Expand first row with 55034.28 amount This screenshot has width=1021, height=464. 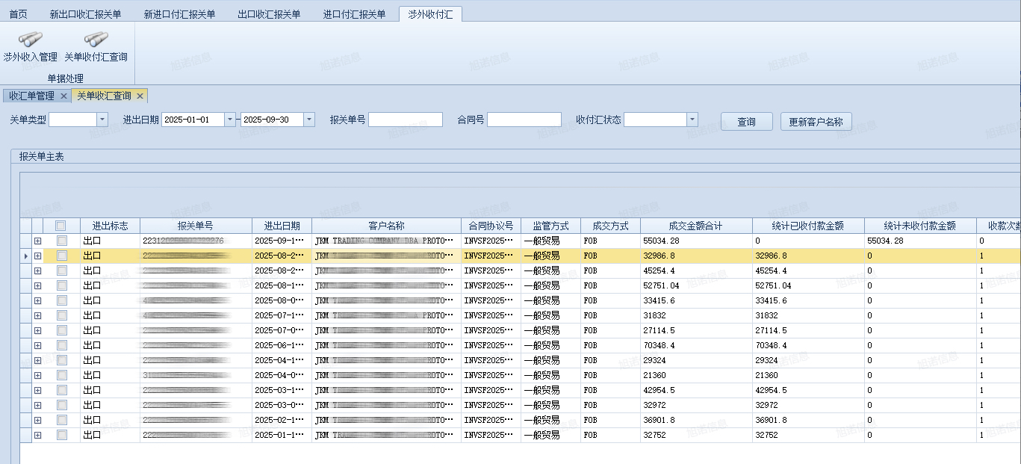[37, 241]
